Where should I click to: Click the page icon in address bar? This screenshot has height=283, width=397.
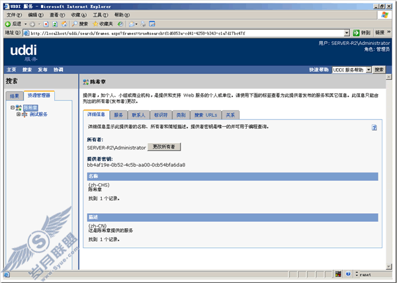coord(26,33)
